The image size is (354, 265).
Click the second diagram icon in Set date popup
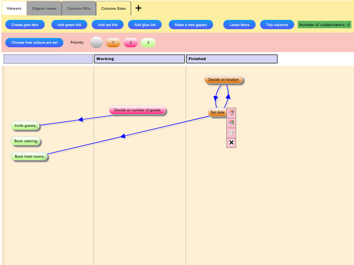[x=231, y=123]
